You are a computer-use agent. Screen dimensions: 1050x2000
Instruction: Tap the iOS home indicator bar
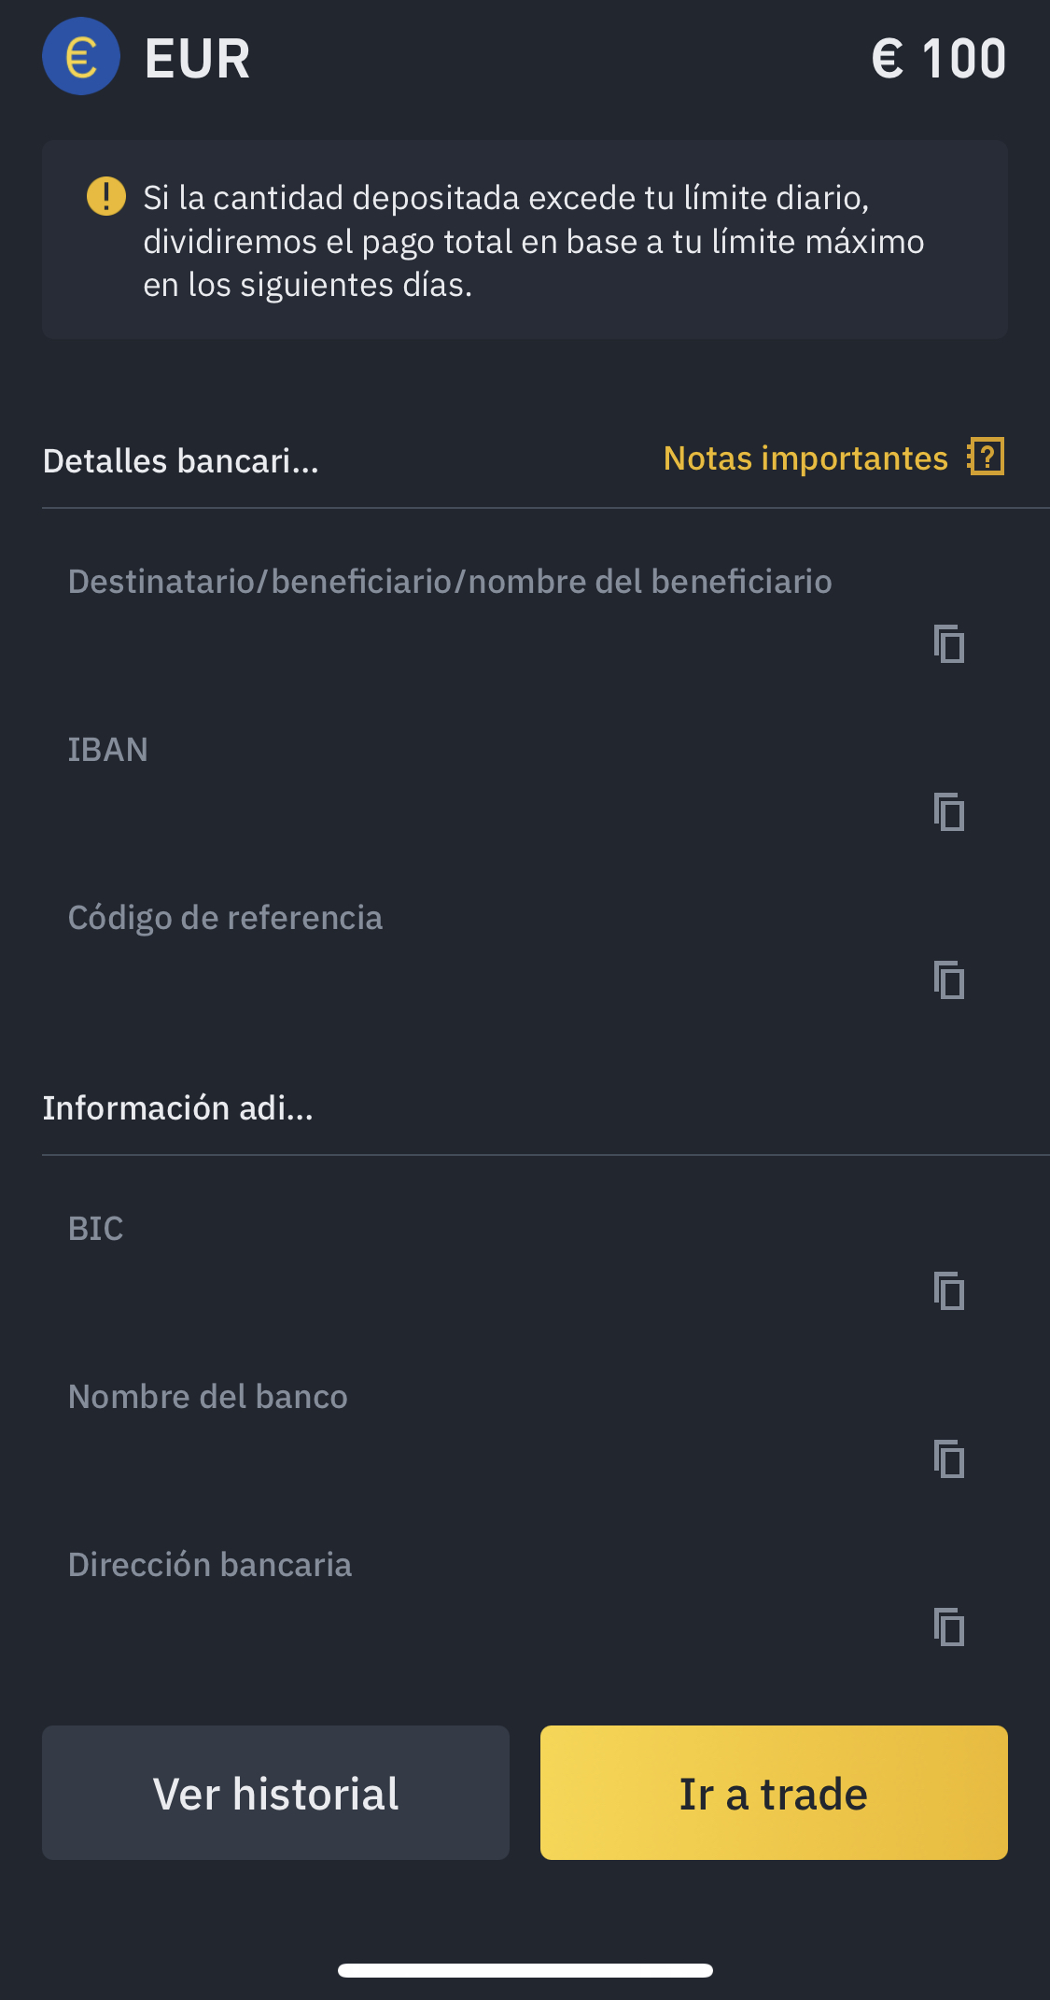tap(525, 1970)
